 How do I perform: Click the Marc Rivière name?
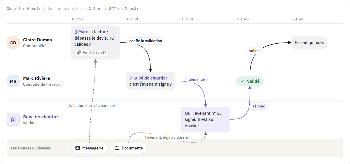(36, 78)
